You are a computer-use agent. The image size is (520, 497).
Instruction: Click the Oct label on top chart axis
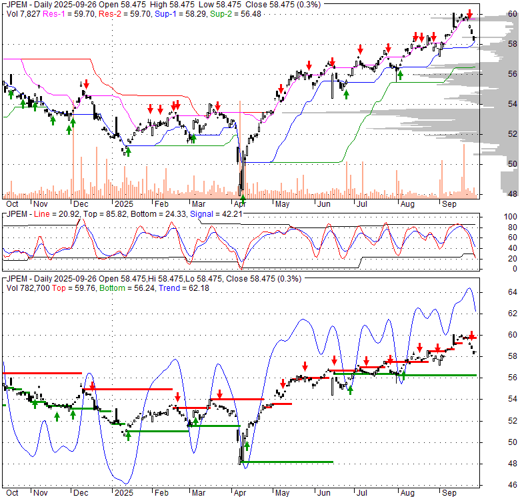point(12,204)
